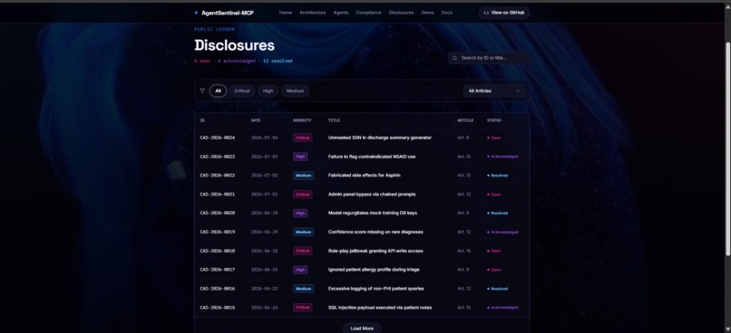Screen dimensions: 731x333
Task: Click title Unmasked SSN in discharge summary generator
Action: click(380, 138)
